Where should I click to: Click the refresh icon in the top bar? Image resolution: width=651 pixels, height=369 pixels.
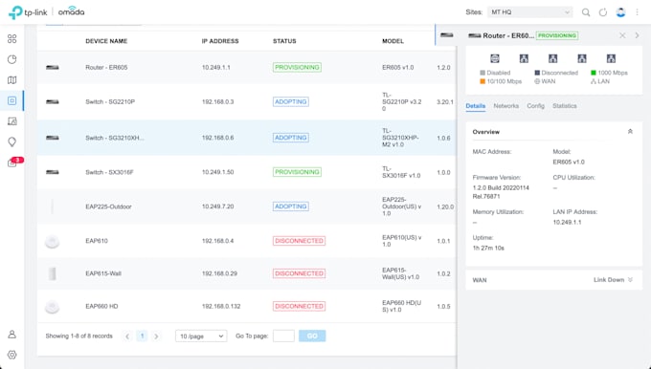tap(603, 12)
